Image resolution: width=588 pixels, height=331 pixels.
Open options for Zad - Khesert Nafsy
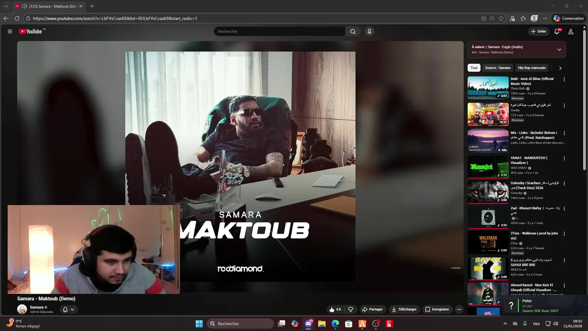tap(564, 208)
